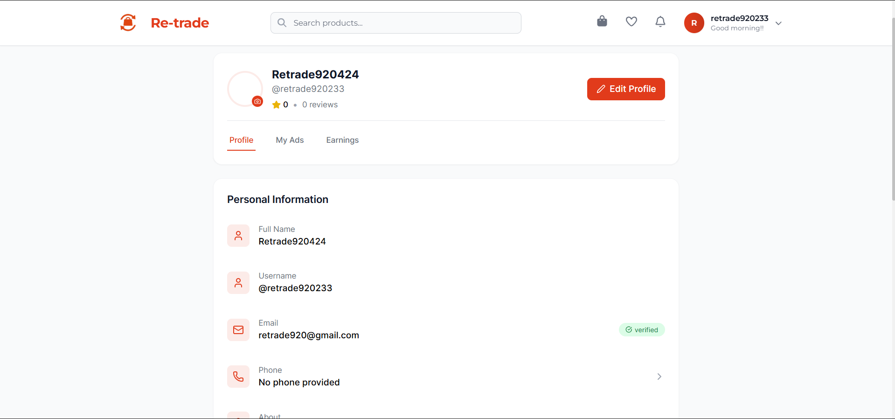The image size is (895, 419).
Task: Click the Re-trade brand name link
Action: pyautogui.click(x=180, y=23)
